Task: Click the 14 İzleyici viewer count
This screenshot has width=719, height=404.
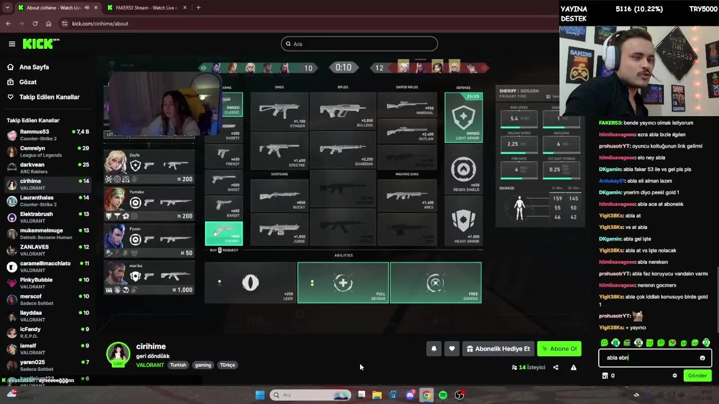Action: (529, 368)
